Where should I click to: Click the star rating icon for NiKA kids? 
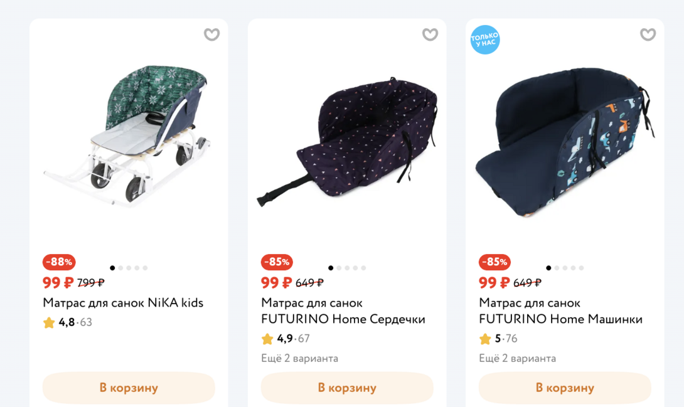point(49,323)
